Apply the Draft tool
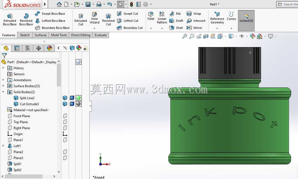The image size is (298, 179). (x=176, y=21)
